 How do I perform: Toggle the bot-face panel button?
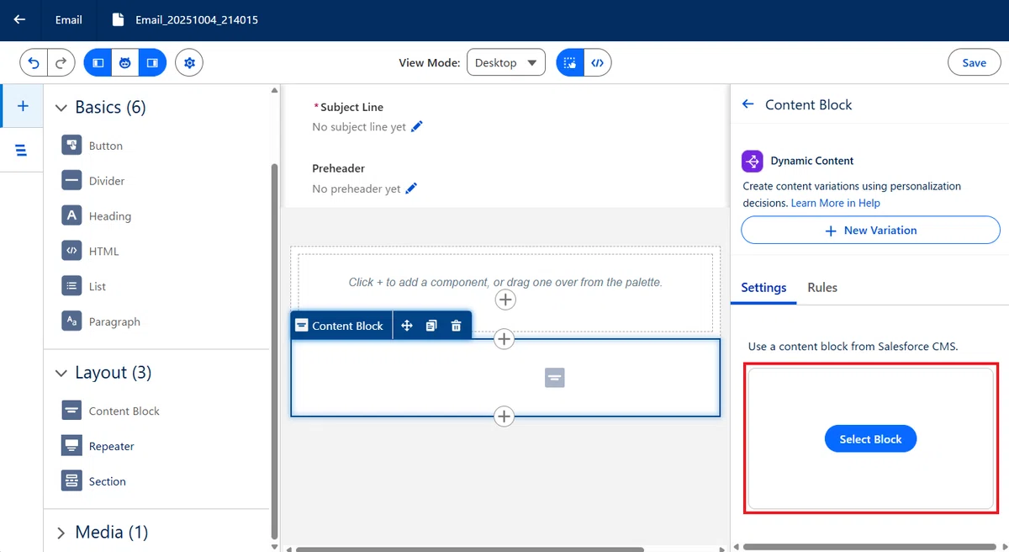125,62
